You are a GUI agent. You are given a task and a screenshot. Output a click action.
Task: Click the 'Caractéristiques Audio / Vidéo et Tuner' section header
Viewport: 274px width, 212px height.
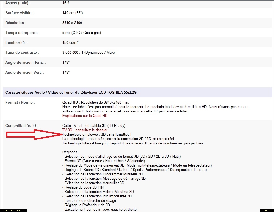(x=71, y=93)
